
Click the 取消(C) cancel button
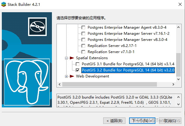click(170, 121)
